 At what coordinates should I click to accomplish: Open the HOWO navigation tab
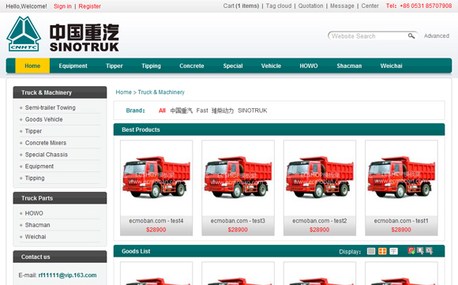tap(309, 66)
